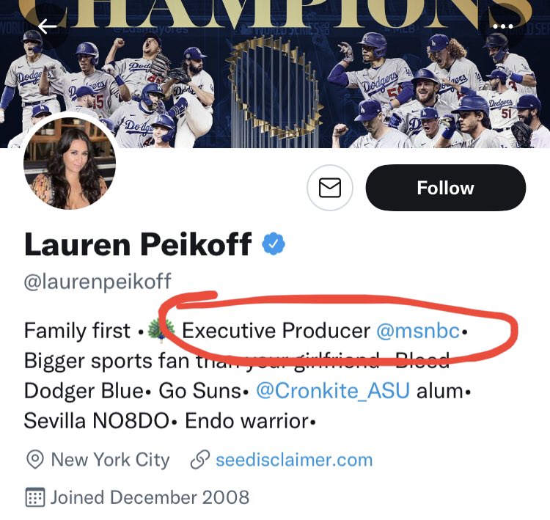Click the envelope message icon
550x520 pixels.
coord(330,188)
